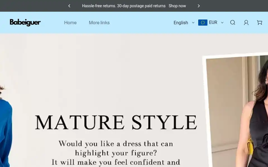Image resolution: width=268 pixels, height=167 pixels.
Task: Click the EU flag currency icon
Action: click(203, 23)
